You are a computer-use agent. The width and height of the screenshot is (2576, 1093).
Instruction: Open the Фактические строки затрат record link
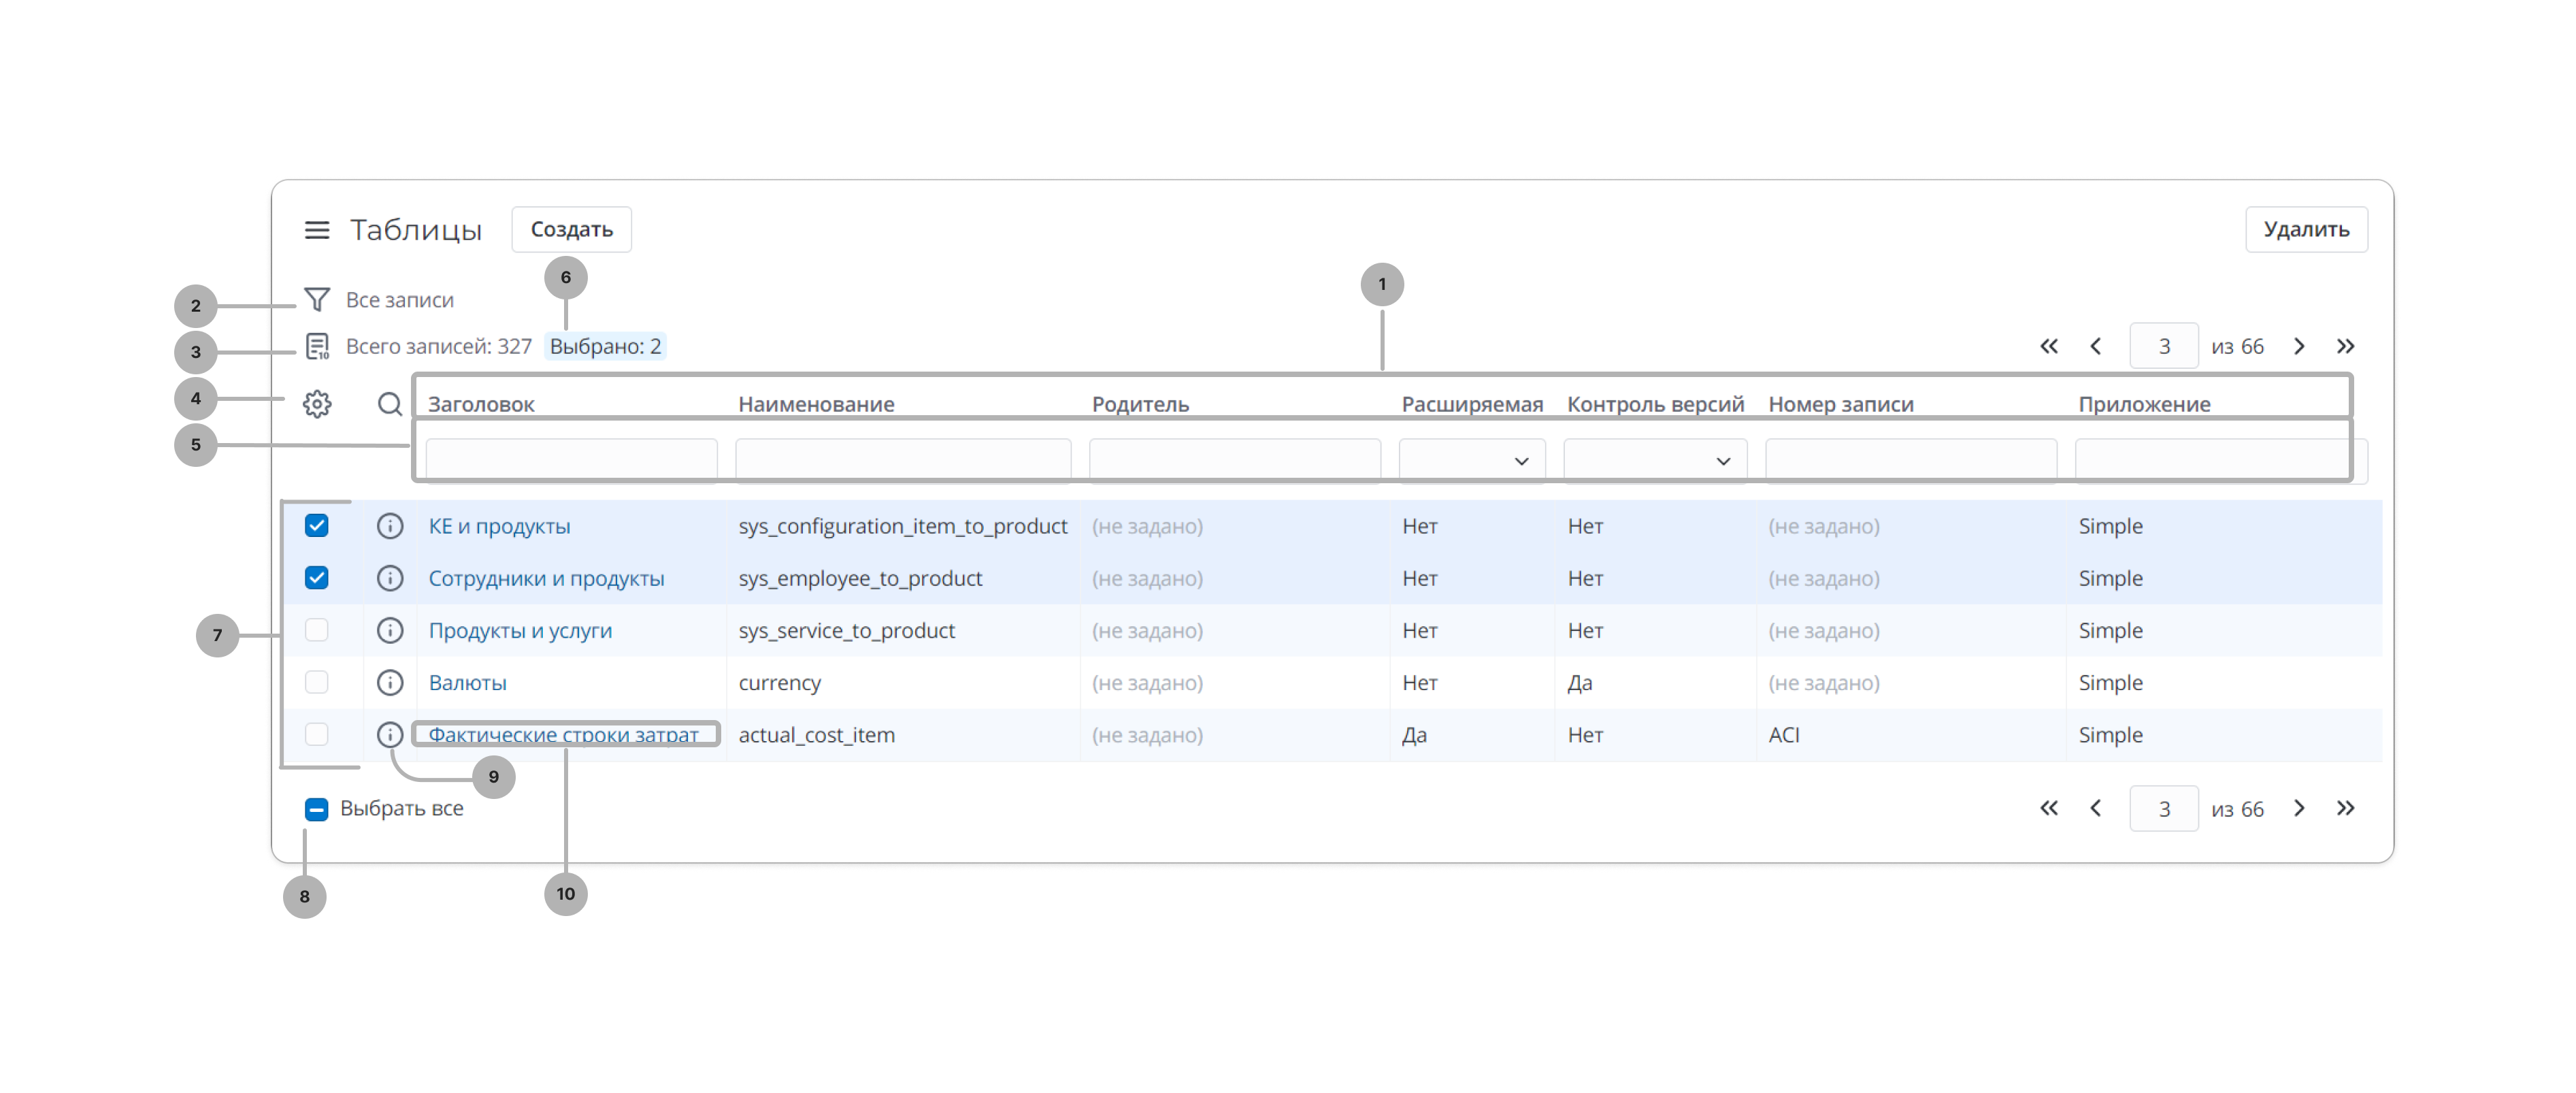[563, 734]
